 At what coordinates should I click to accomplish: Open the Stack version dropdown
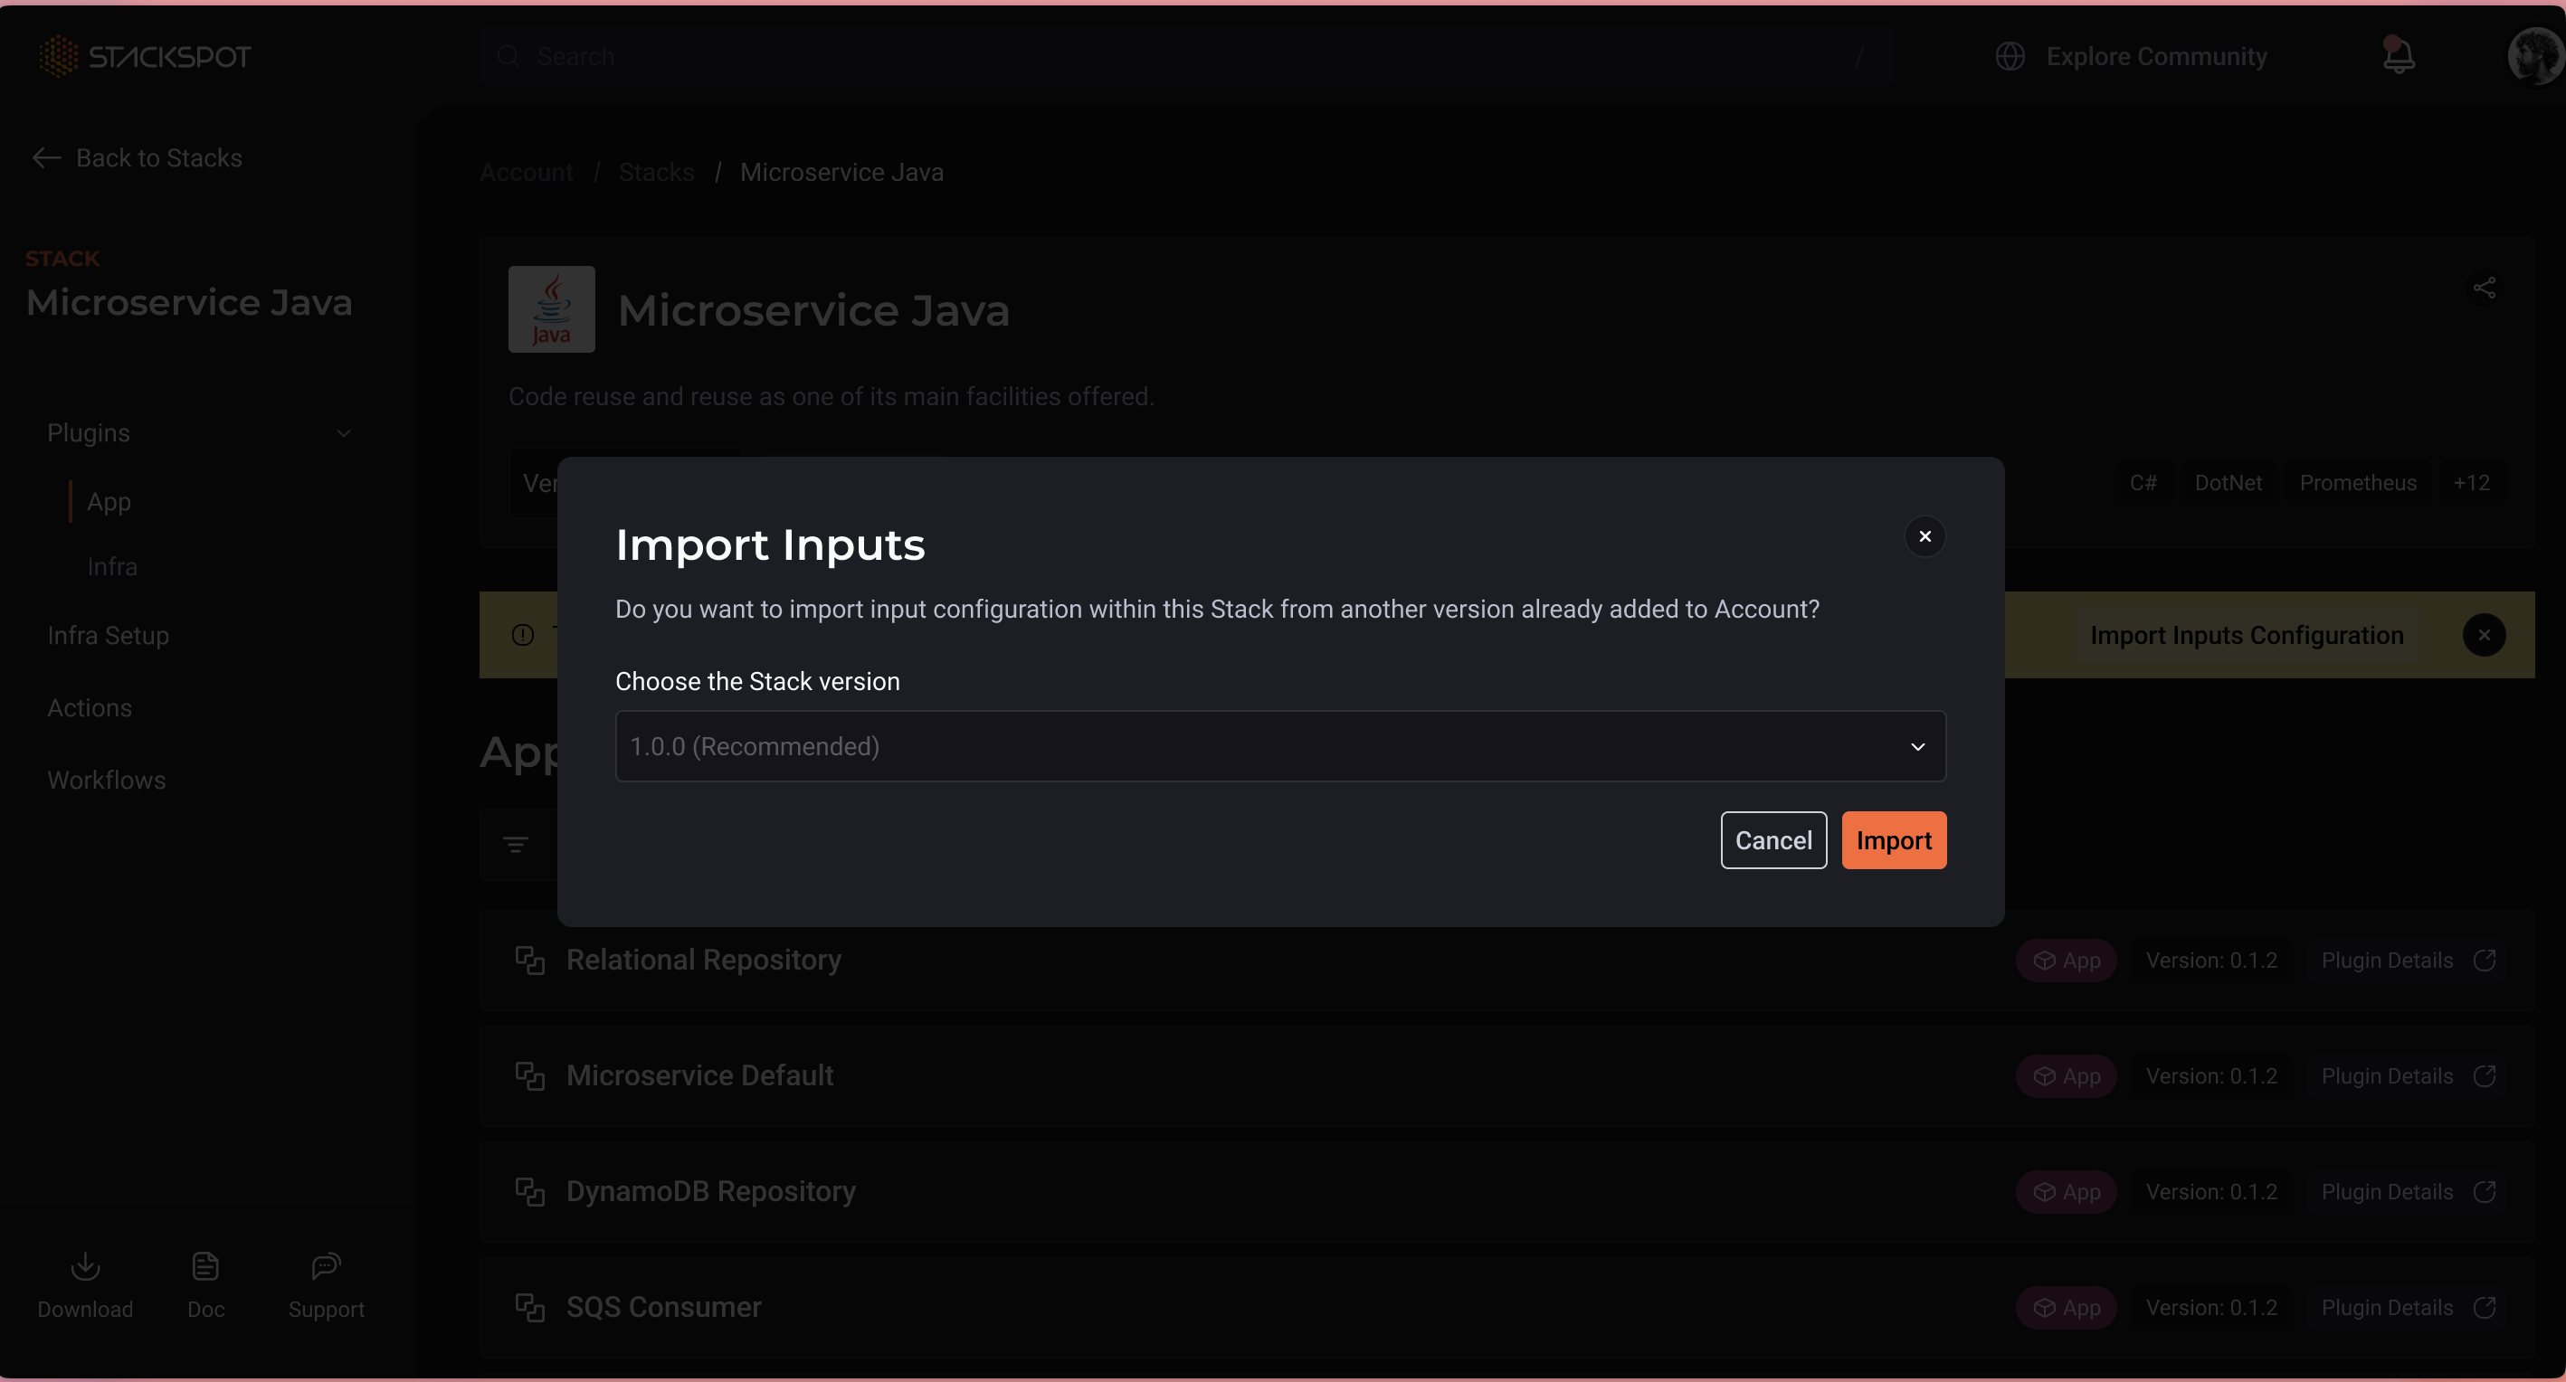[x=1280, y=746]
